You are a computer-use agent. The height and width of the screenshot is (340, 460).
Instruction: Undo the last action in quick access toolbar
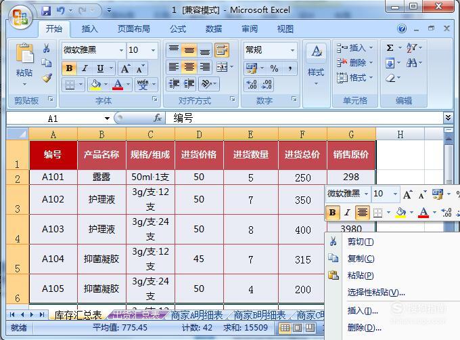coord(60,11)
